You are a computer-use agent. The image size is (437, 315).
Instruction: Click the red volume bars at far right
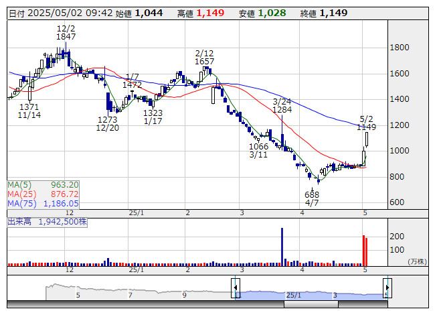(x=365, y=251)
